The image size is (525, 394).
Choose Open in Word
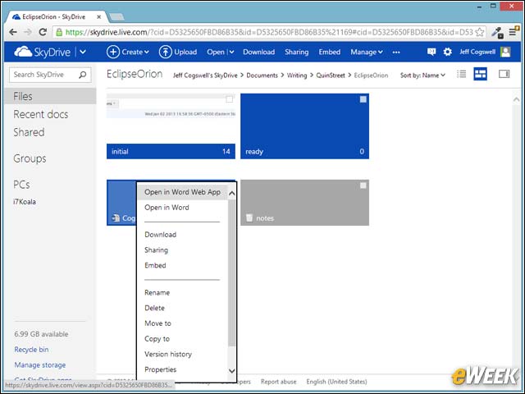tap(167, 208)
